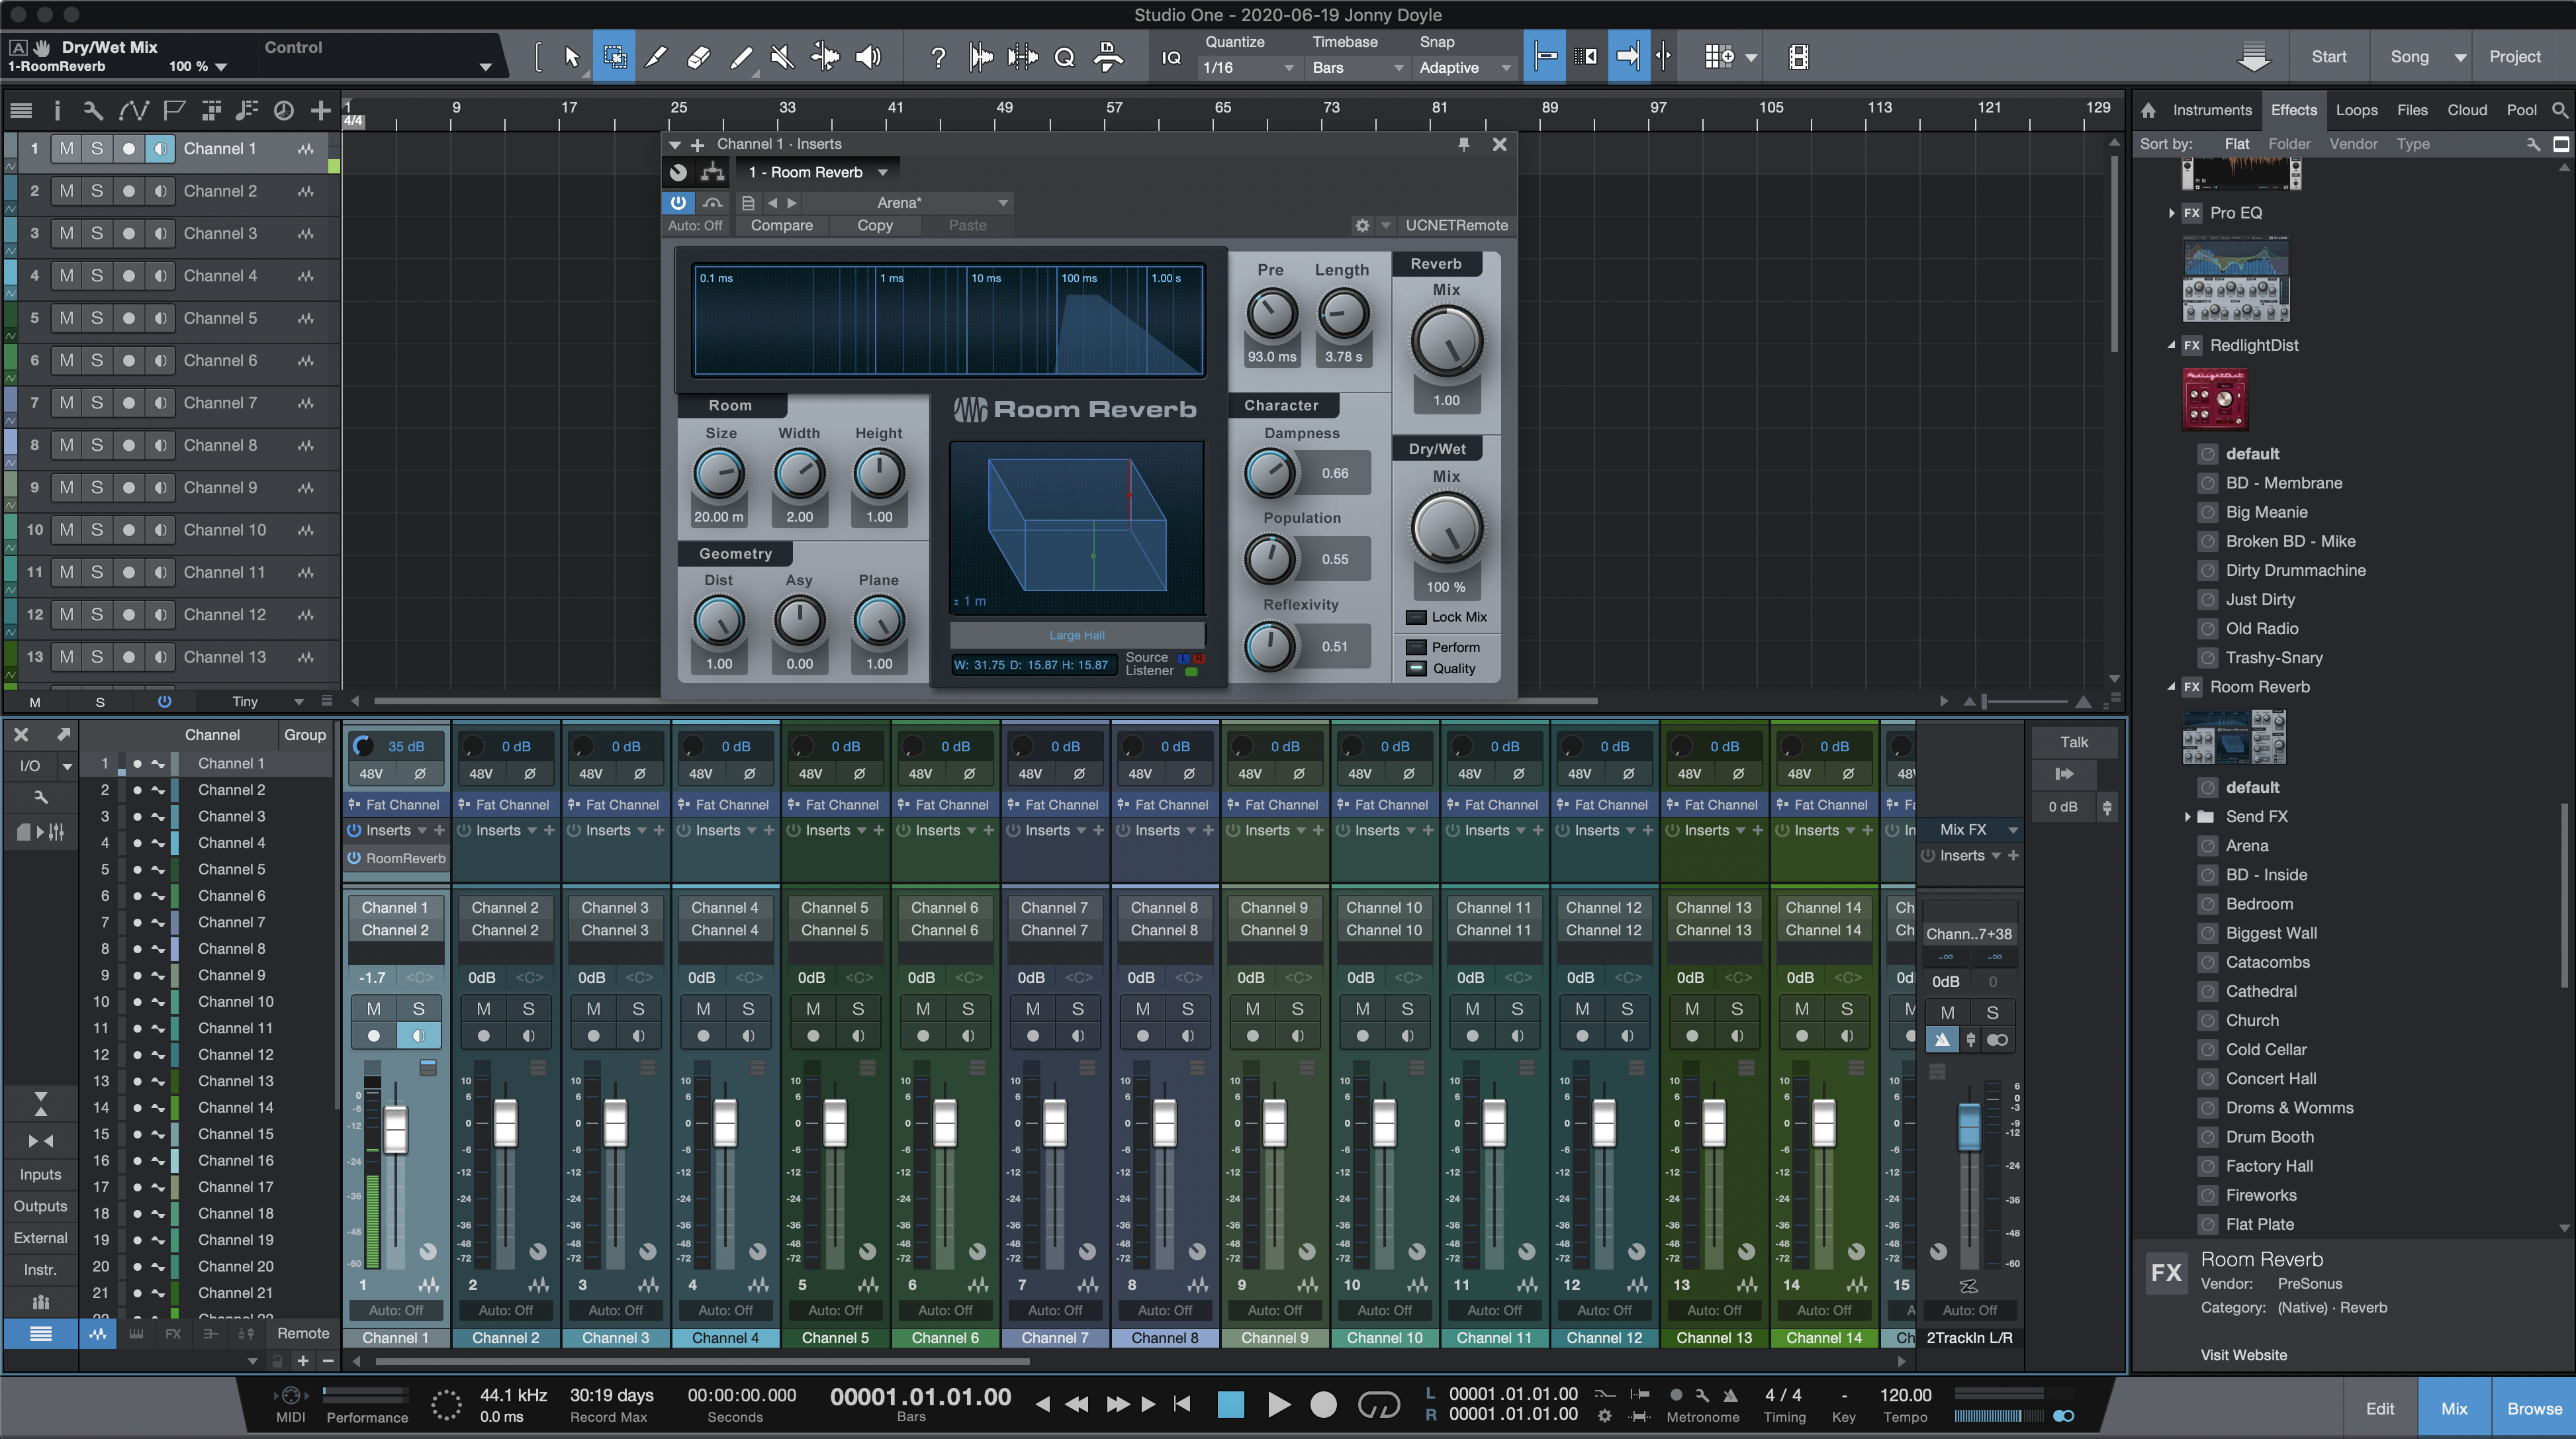This screenshot has width=2576, height=1439.
Task: Solo Channel 5 in the track list
Action: tap(97, 318)
